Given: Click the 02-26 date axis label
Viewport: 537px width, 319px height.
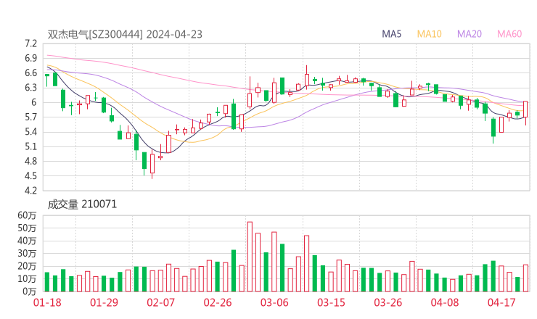Looking at the screenshot, I should [x=218, y=302].
